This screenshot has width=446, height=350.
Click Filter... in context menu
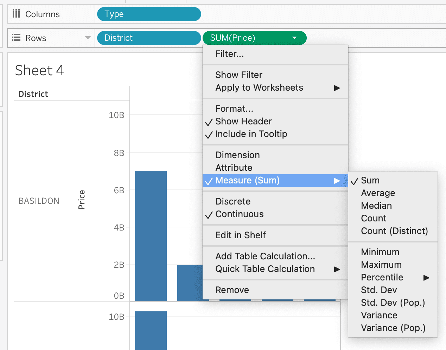229,54
